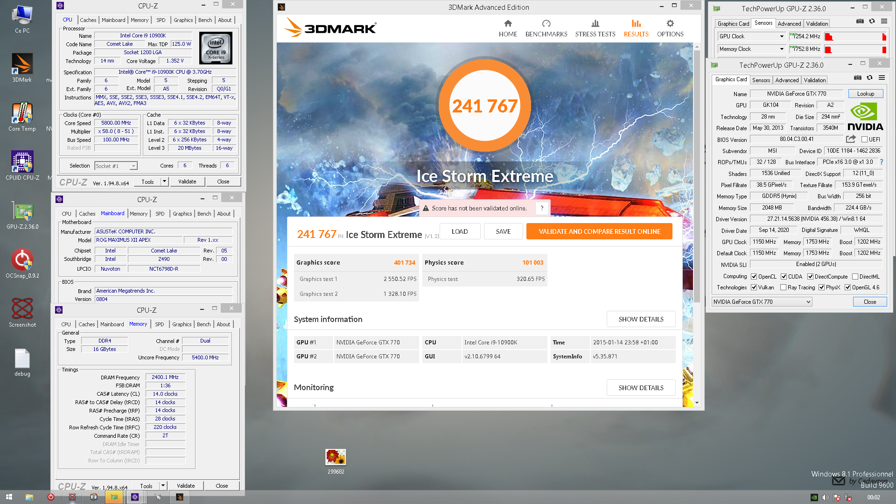Enable the DirectML checkbox
896x504 pixels.
tap(855, 276)
